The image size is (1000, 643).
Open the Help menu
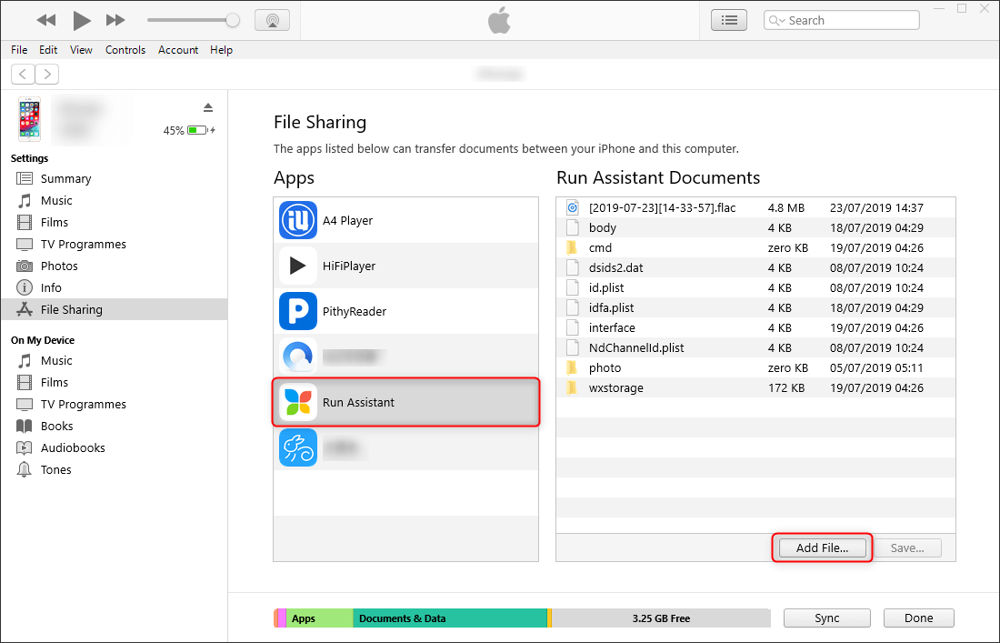pos(221,50)
